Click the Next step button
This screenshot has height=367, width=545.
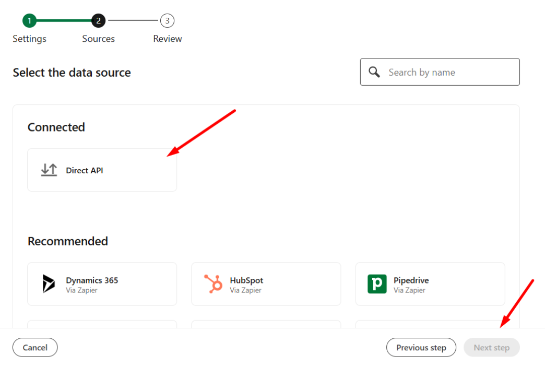click(x=491, y=347)
